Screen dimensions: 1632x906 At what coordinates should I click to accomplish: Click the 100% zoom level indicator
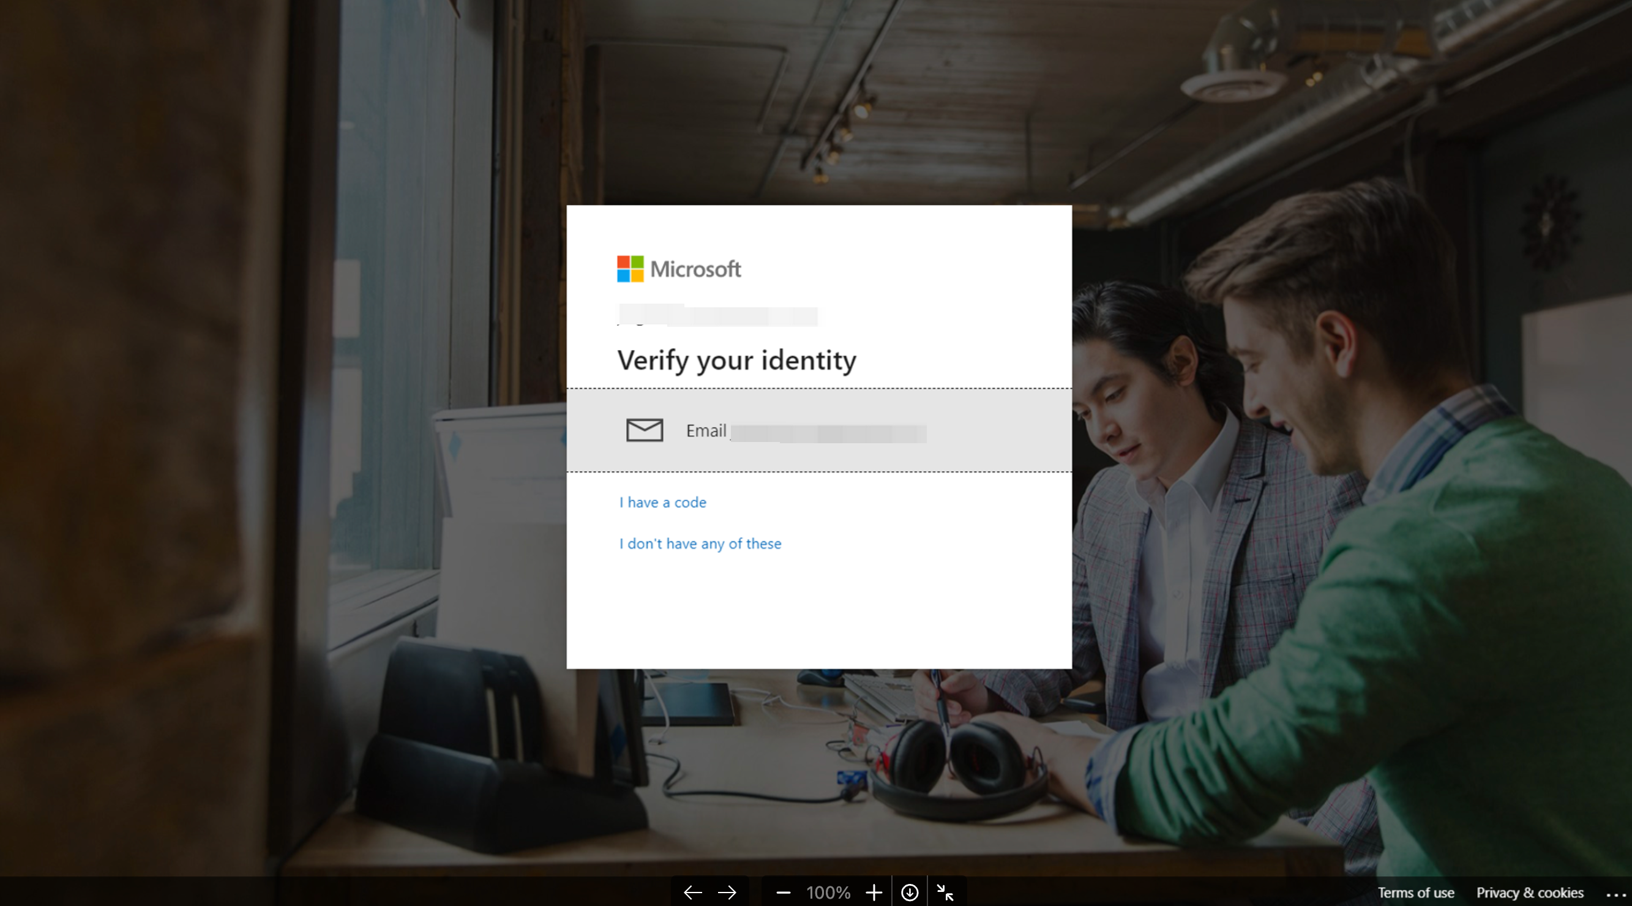828,893
